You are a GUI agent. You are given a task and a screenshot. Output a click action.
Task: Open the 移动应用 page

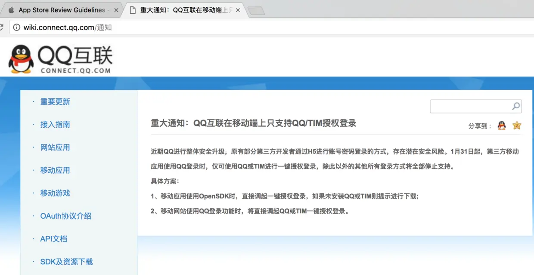55,170
